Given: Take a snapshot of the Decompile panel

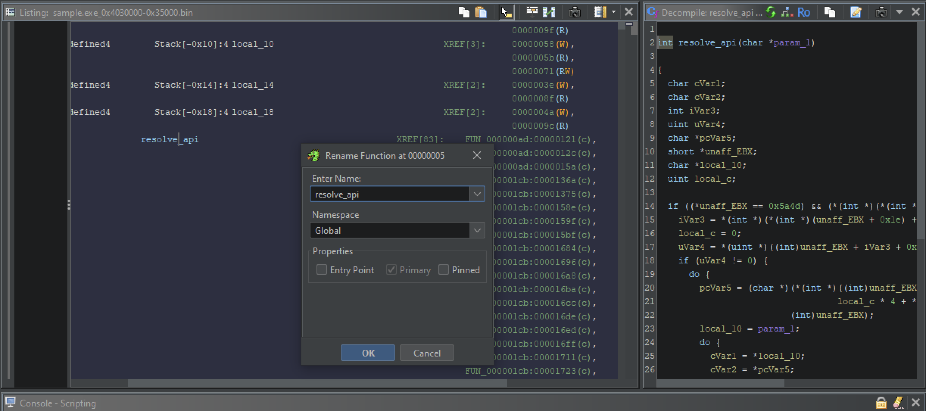Looking at the screenshot, I should [x=881, y=12].
